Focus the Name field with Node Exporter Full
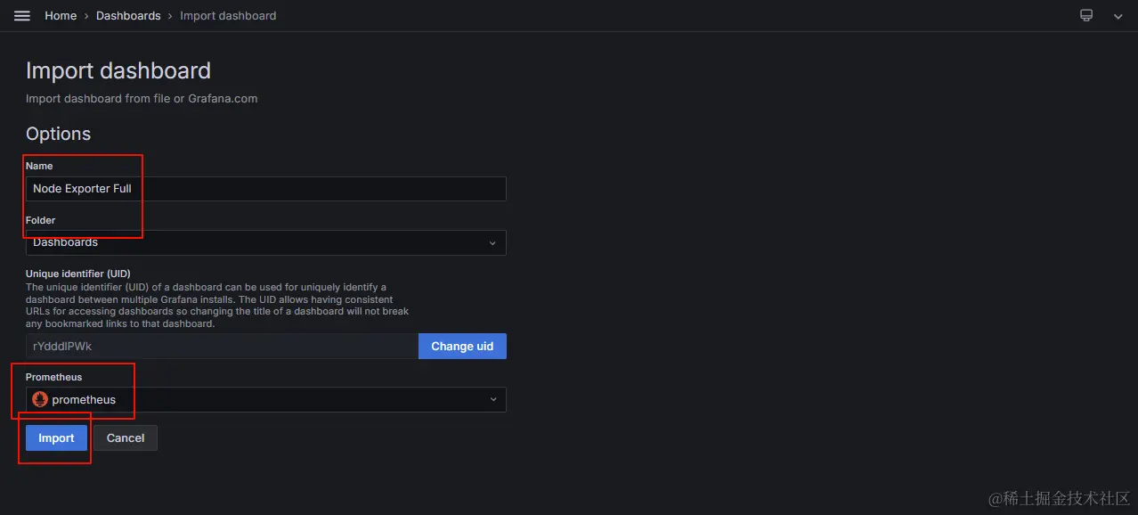The width and height of the screenshot is (1138, 515). (266, 189)
